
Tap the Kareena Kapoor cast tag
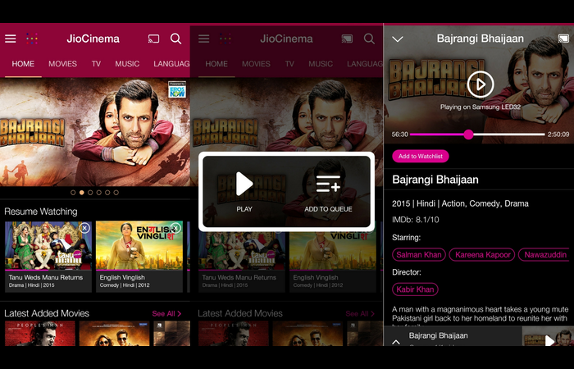tap(482, 255)
